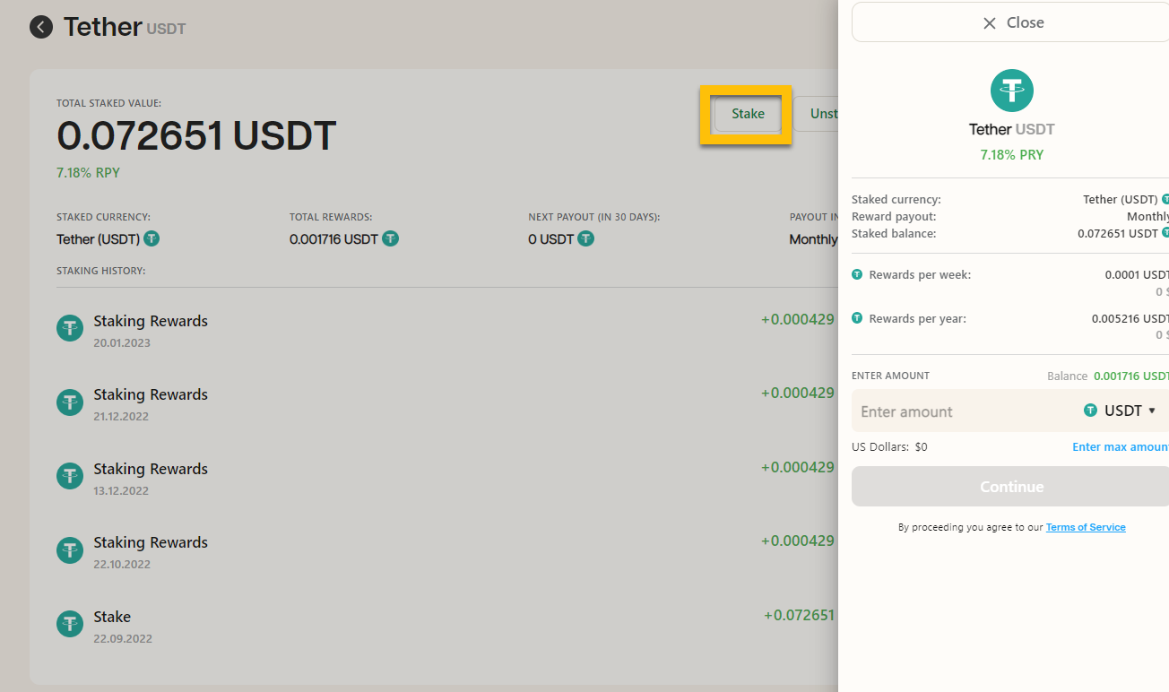
Task: Click Tether icon beside Rewards per week
Action: point(857,275)
